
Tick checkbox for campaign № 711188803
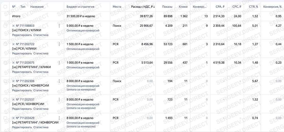[5, 26]
